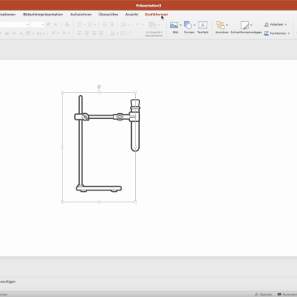Screen dimensions: 297x297
Task: Expand the numbered list dropdown arrow
Action: pos(95,25)
